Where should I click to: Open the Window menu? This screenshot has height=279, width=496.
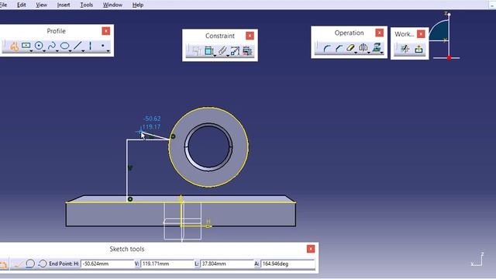tap(112, 5)
